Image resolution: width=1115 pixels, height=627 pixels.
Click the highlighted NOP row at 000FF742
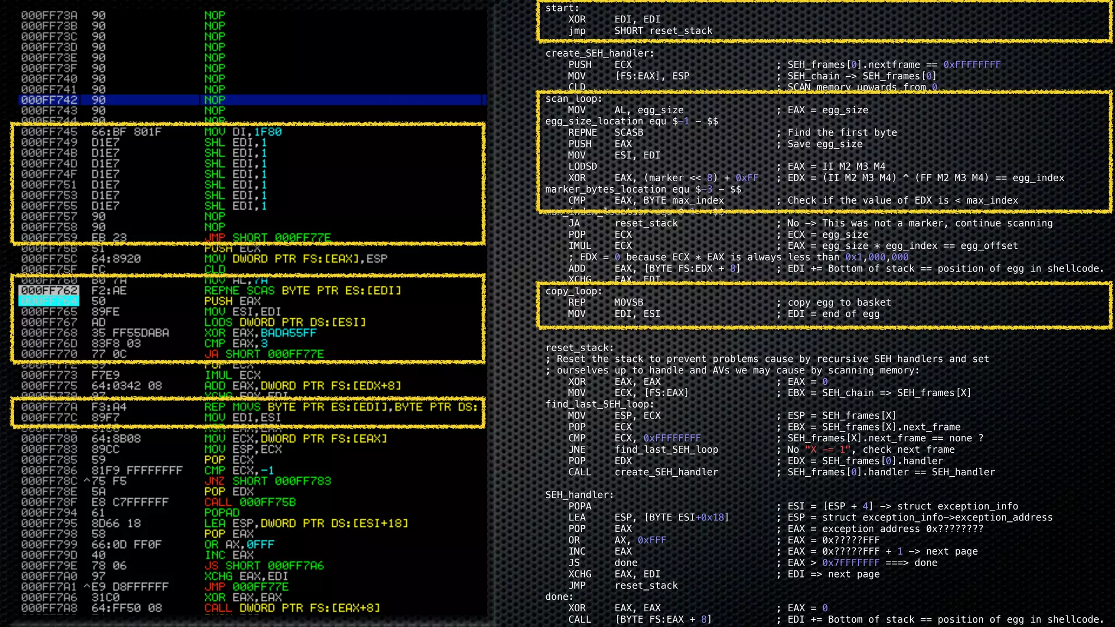(x=252, y=100)
